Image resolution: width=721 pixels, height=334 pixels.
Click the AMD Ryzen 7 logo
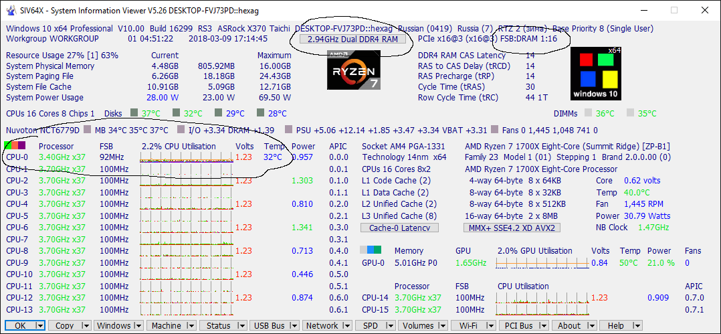tap(354, 70)
